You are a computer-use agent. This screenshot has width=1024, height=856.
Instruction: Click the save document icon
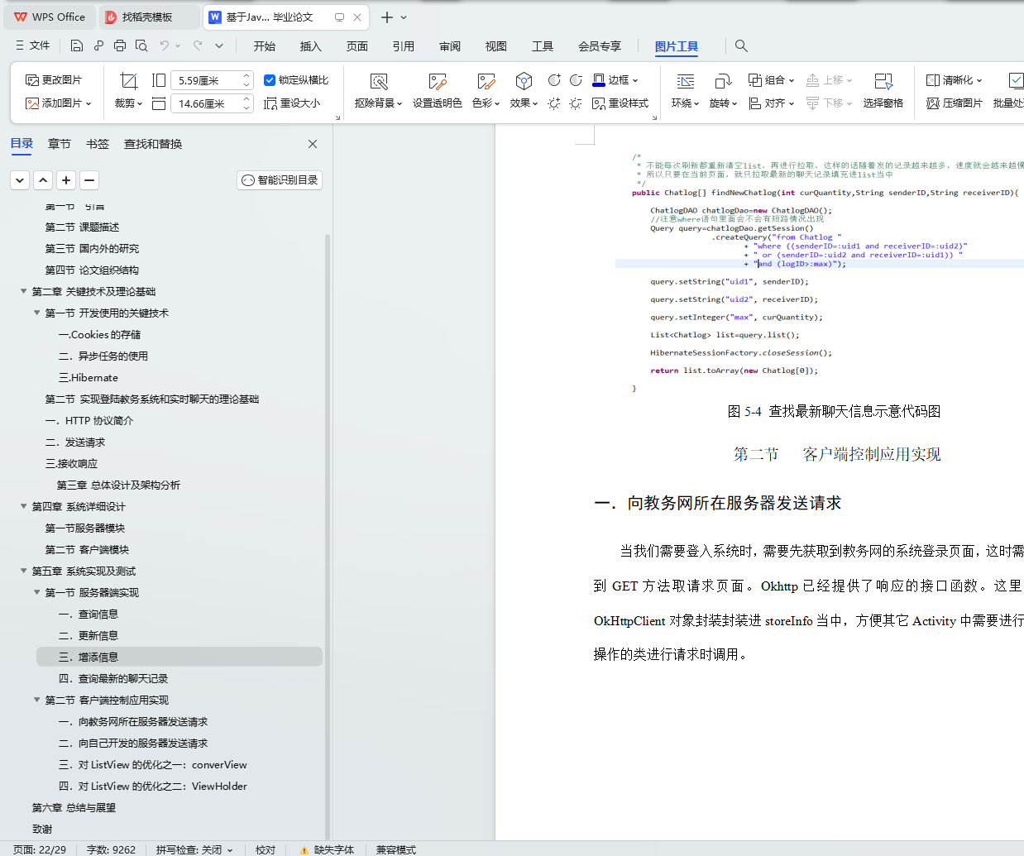coord(76,45)
